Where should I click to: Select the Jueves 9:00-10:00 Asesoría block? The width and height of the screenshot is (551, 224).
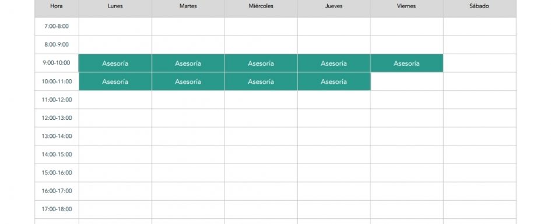click(334, 63)
